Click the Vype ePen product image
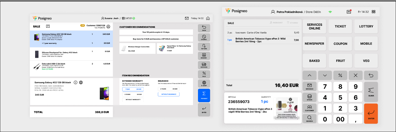Viewport: 396px width, 132px height. pyautogui.click(x=286, y=108)
